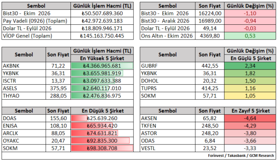Click the GUBRF 2,34 green change cell
The image size is (277, 161).
[x=250, y=66]
